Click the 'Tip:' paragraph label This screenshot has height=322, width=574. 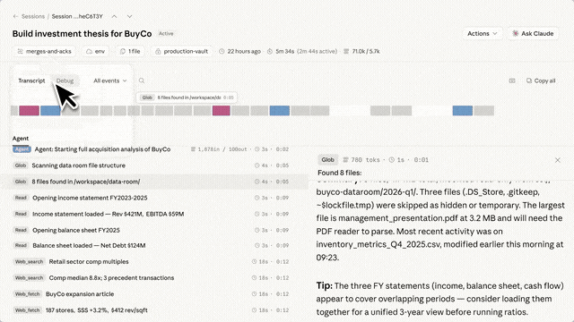pyautogui.click(x=325, y=286)
